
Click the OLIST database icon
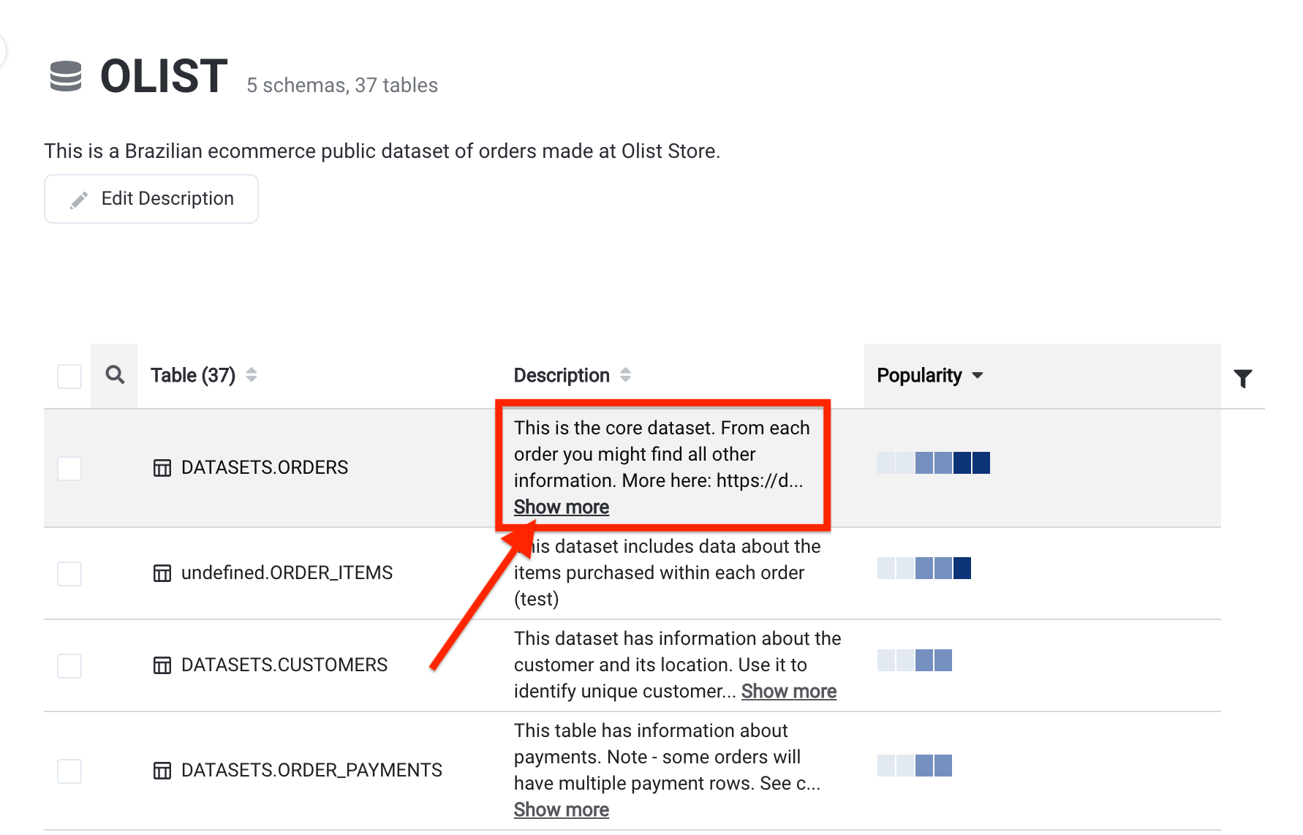click(66, 77)
